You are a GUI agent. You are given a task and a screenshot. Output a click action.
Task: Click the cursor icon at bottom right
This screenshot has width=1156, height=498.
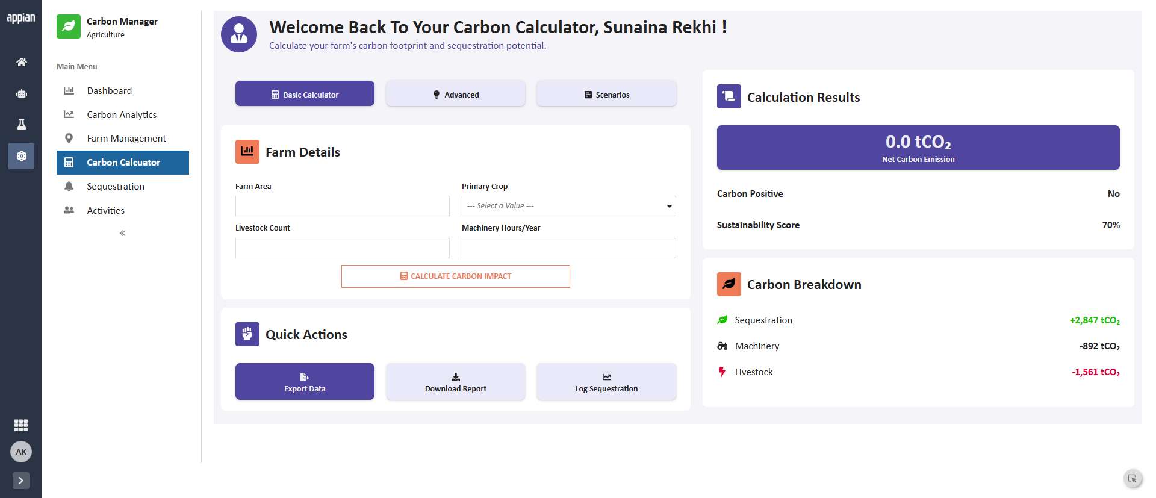1133,479
